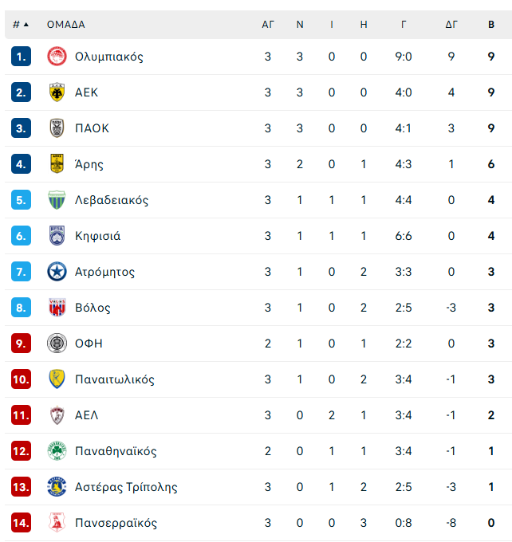Screen dimensions: 512x542
Task: Sort standings by ΑΓ column header
Action: pos(268,24)
